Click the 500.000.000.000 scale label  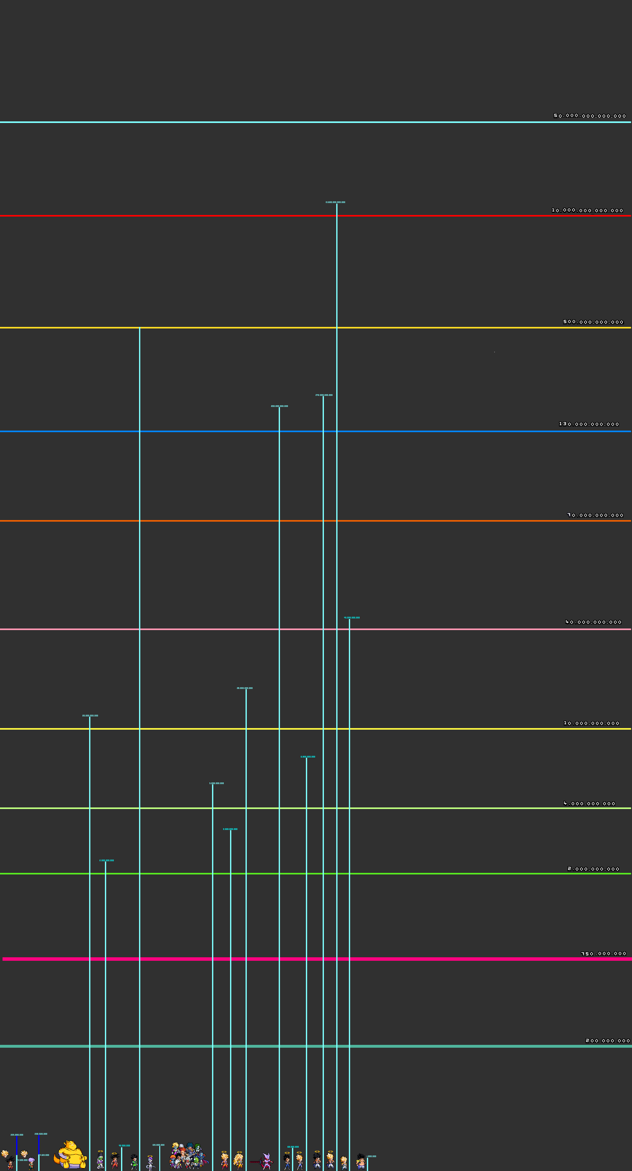click(x=593, y=322)
